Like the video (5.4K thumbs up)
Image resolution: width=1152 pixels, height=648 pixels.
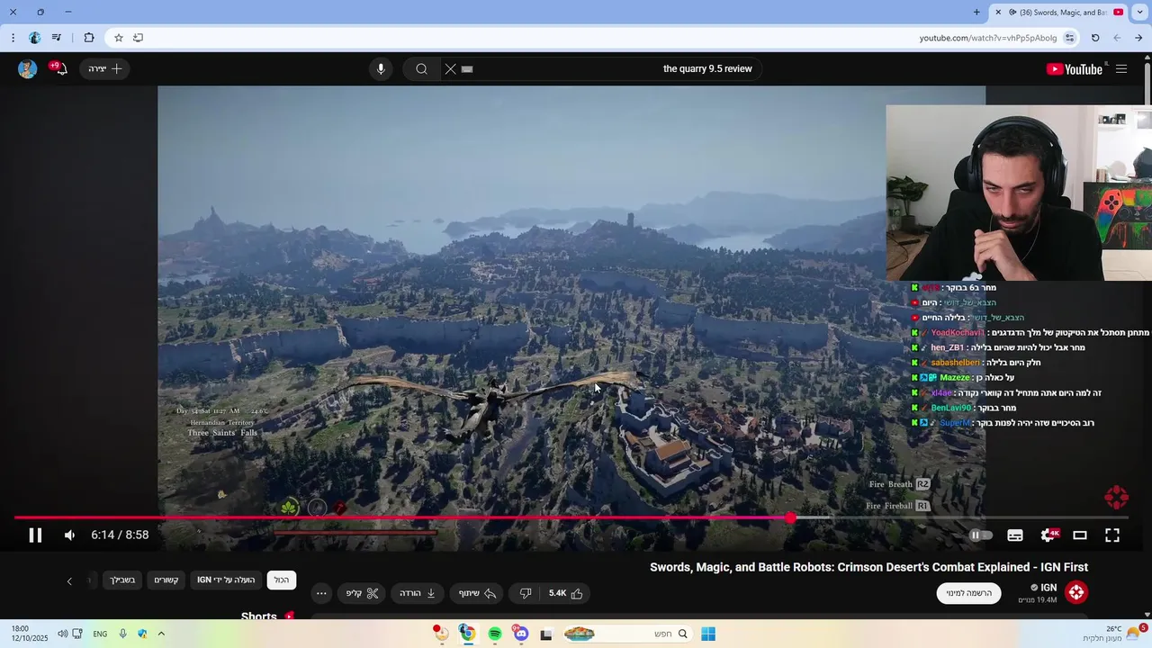pos(566,593)
